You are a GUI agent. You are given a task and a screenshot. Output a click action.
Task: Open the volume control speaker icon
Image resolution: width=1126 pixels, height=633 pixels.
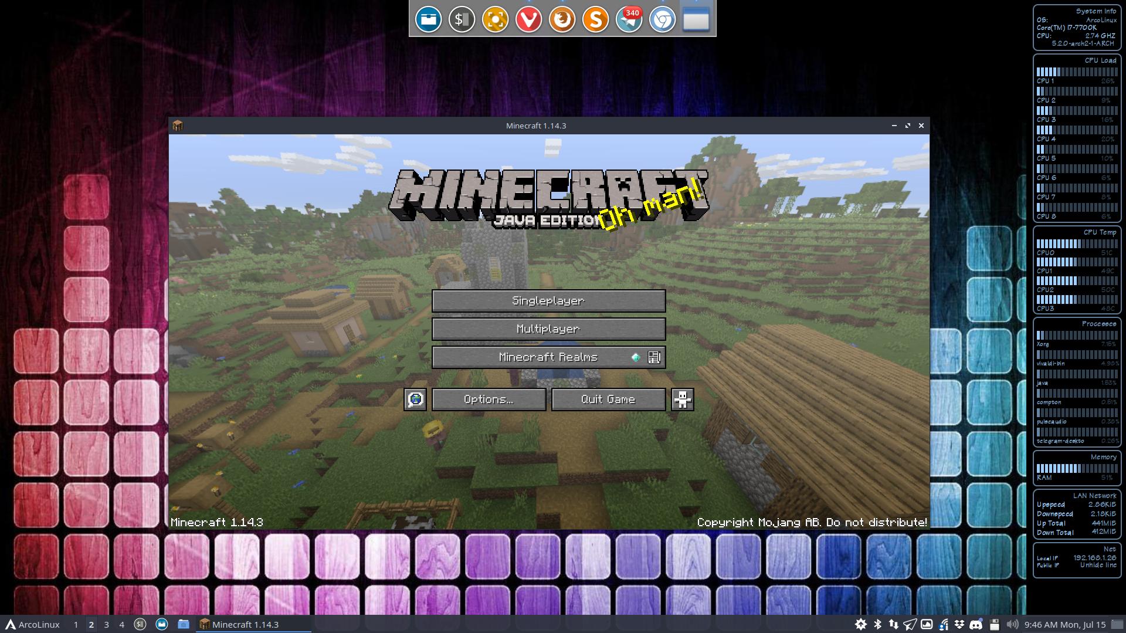1012,625
